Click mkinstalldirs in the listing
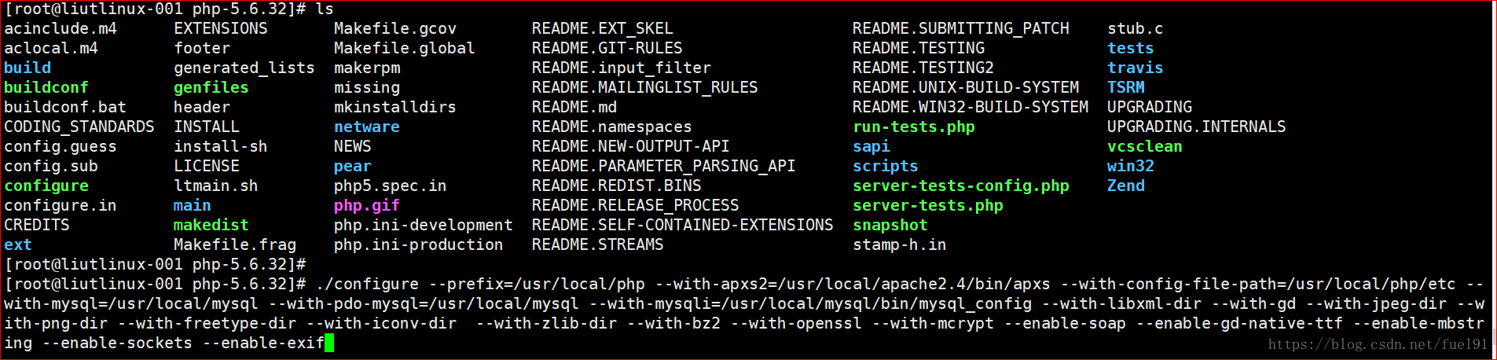Image resolution: width=1497 pixels, height=360 pixels. (395, 108)
